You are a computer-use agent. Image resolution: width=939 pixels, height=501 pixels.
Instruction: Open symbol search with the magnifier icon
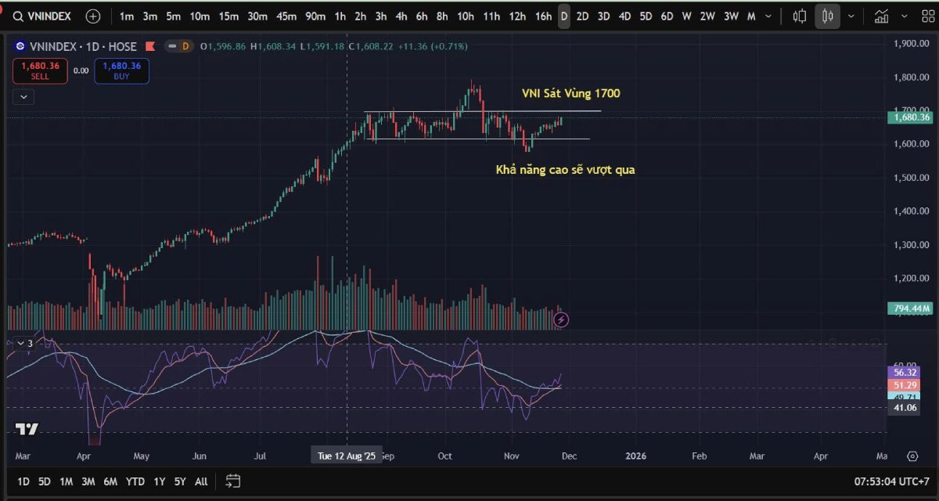17,16
